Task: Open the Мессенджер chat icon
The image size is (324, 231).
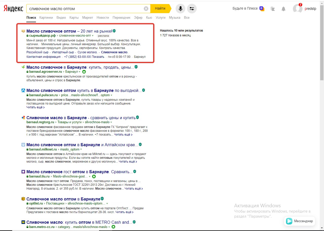Action: pyautogui.click(x=289, y=221)
